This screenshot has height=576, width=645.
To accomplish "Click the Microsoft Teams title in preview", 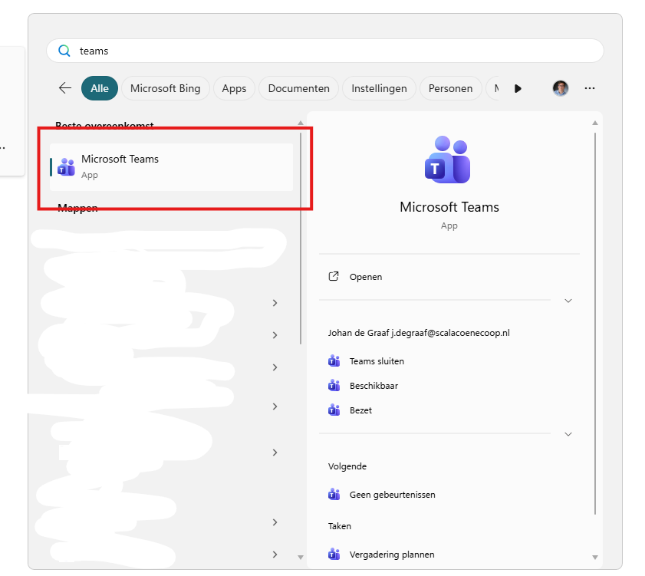I will click(449, 207).
